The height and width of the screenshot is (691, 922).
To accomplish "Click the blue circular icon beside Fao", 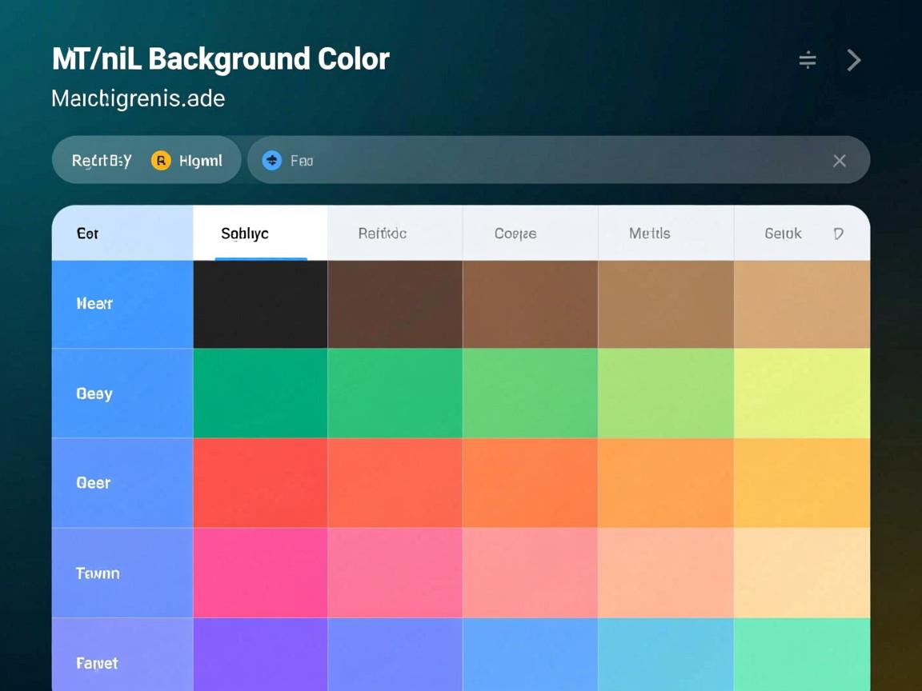I will pyautogui.click(x=272, y=161).
